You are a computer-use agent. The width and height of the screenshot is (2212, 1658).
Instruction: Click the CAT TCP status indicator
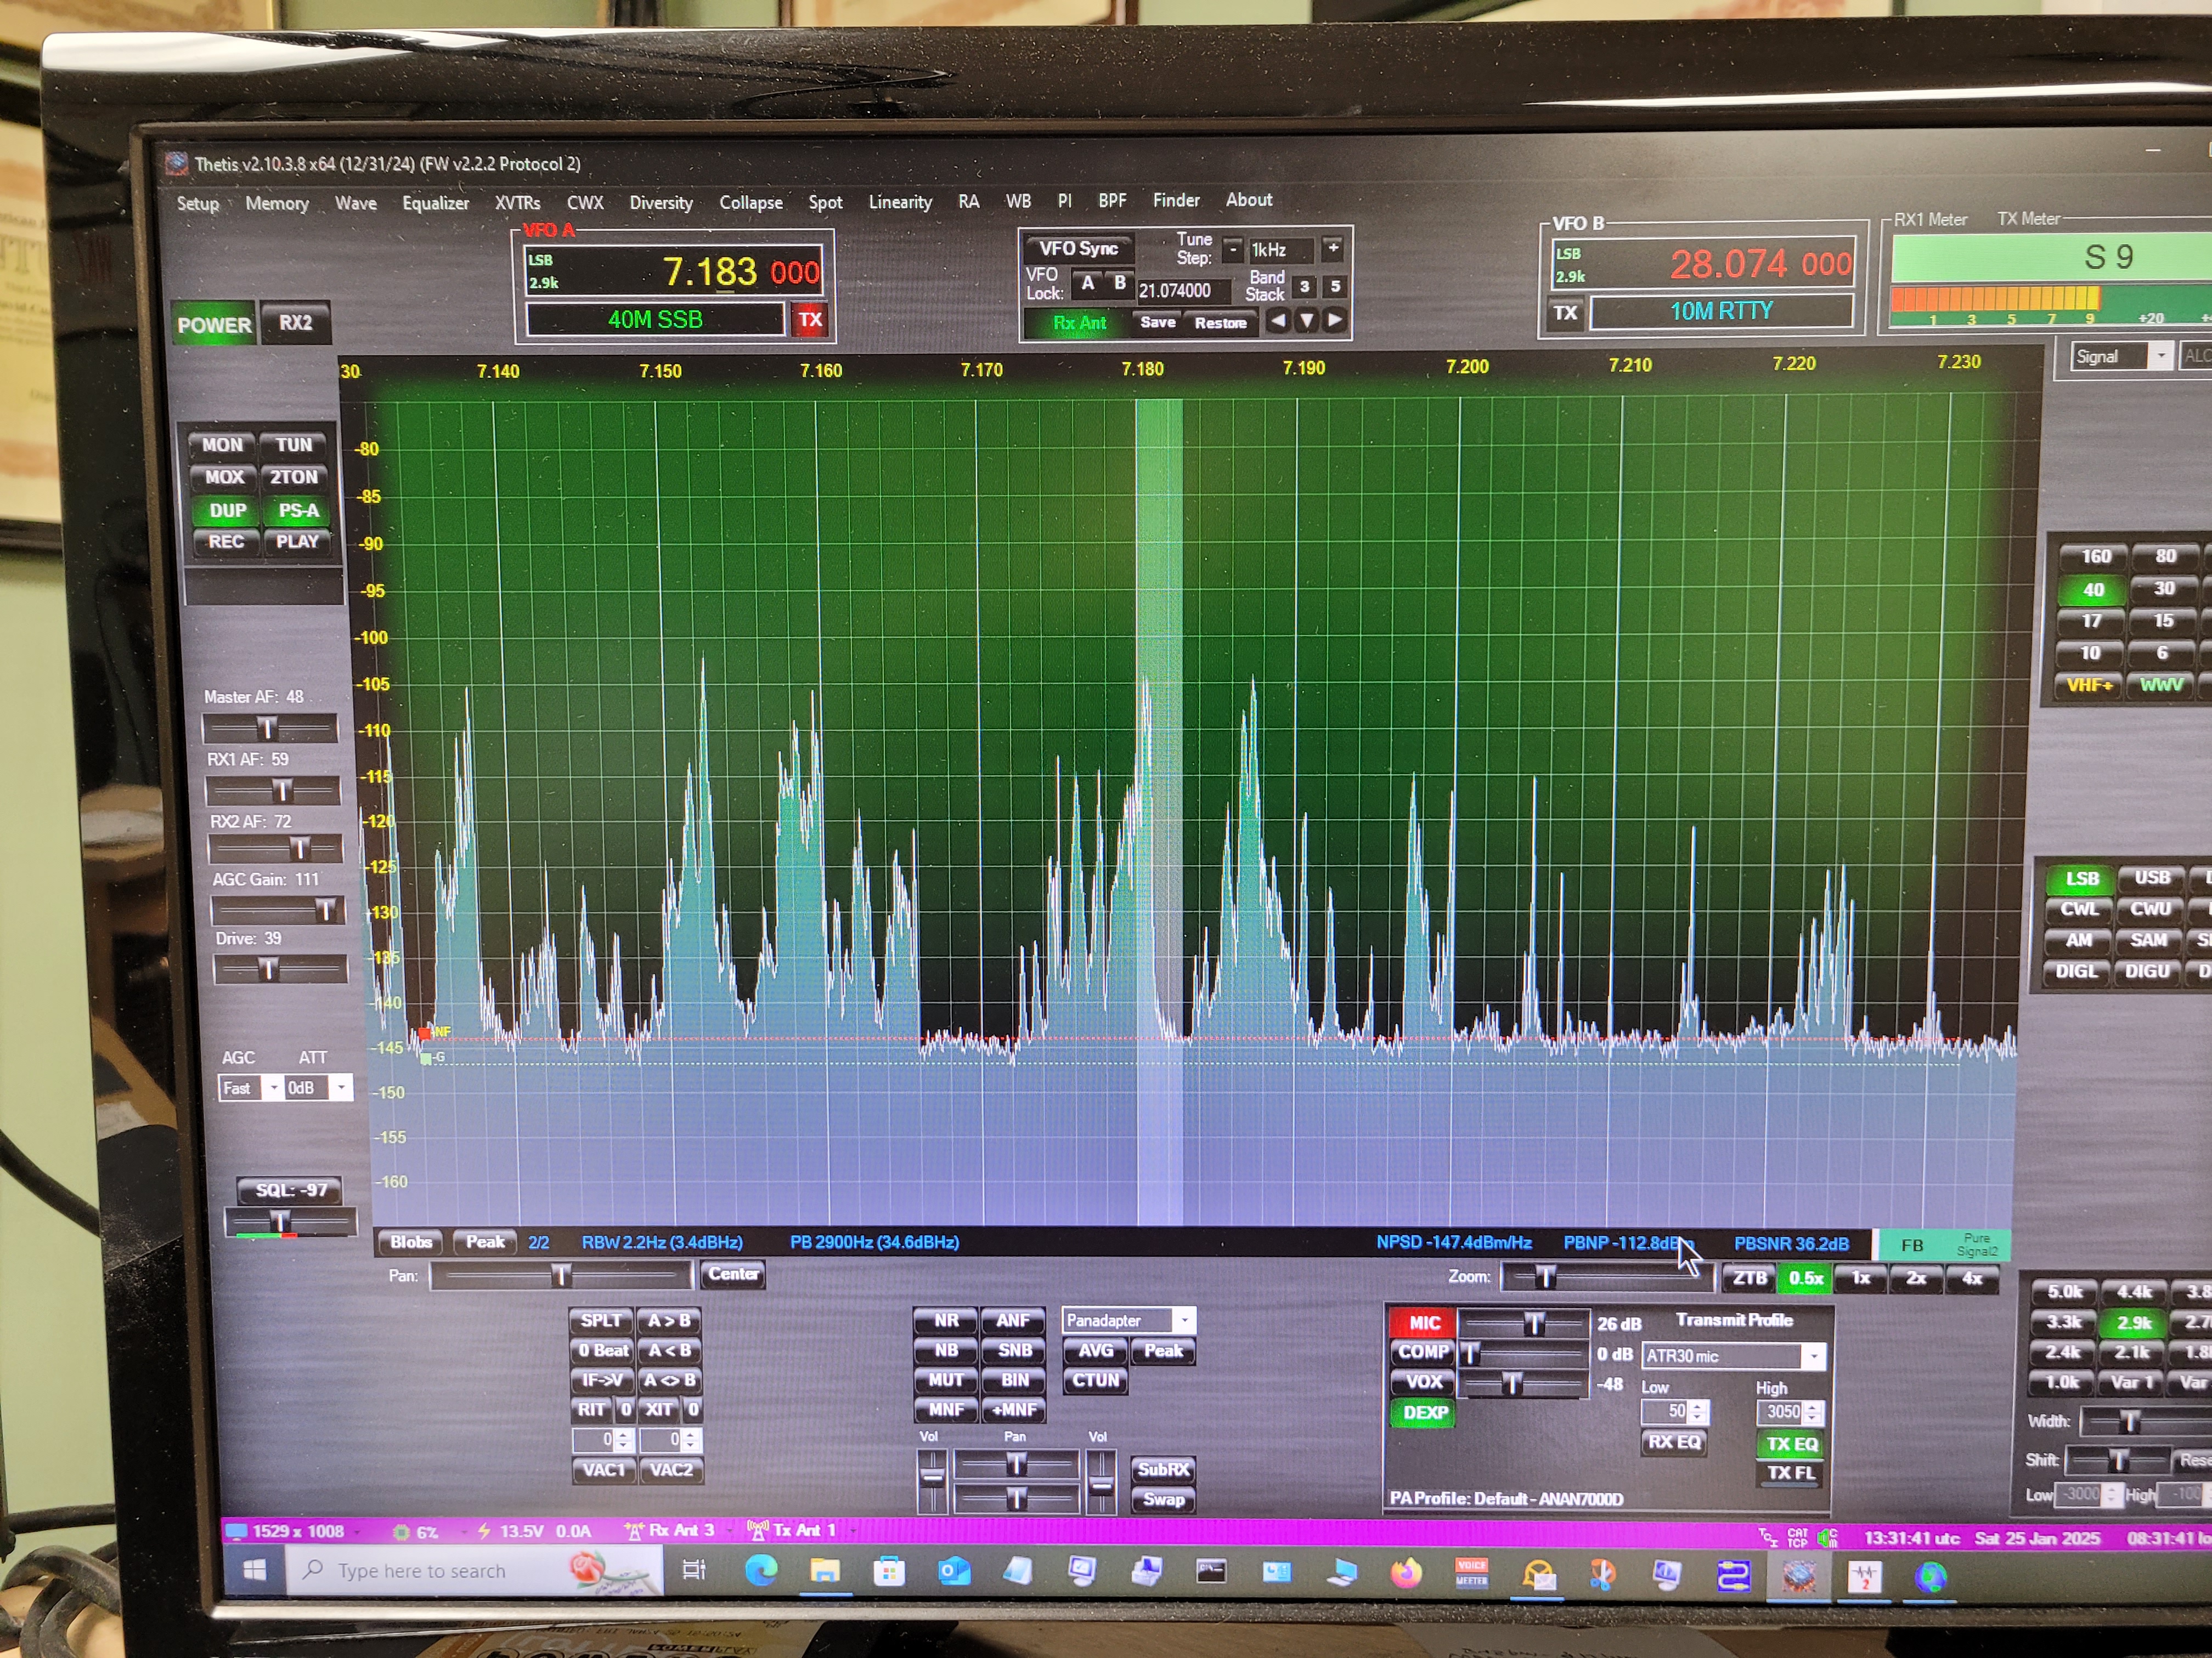click(1797, 1537)
